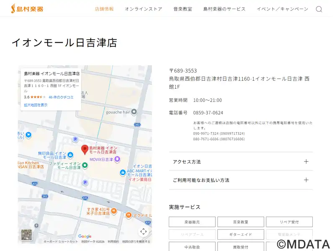Select the ギターエイド service button
This screenshot has height=251, width=335.
coord(240,234)
